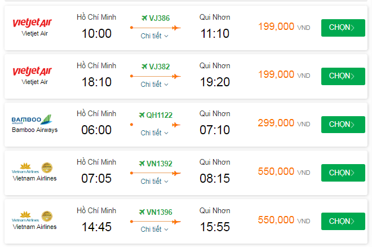Click the green airplane icon beside VN1396

click(142, 212)
